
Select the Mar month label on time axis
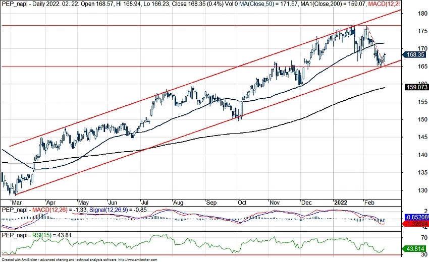coord(17,203)
